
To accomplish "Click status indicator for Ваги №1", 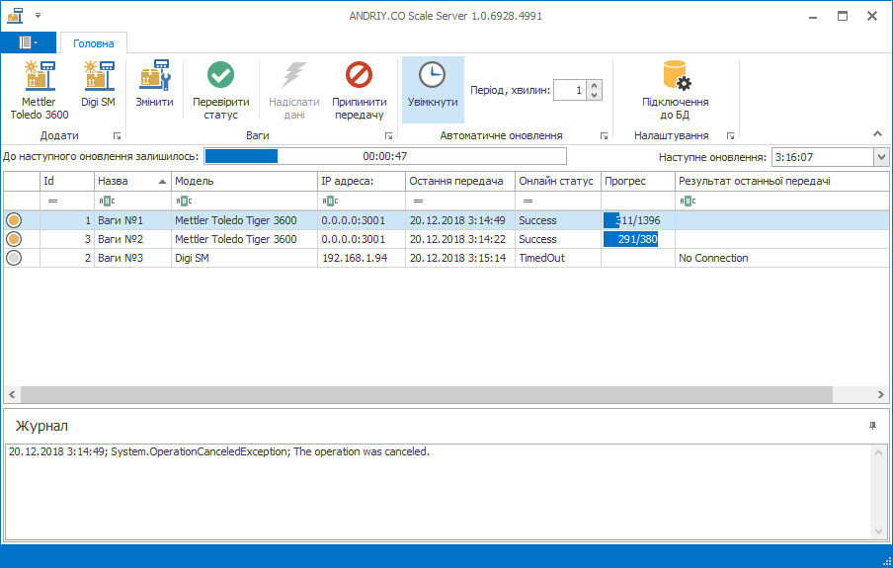I will 14,220.
